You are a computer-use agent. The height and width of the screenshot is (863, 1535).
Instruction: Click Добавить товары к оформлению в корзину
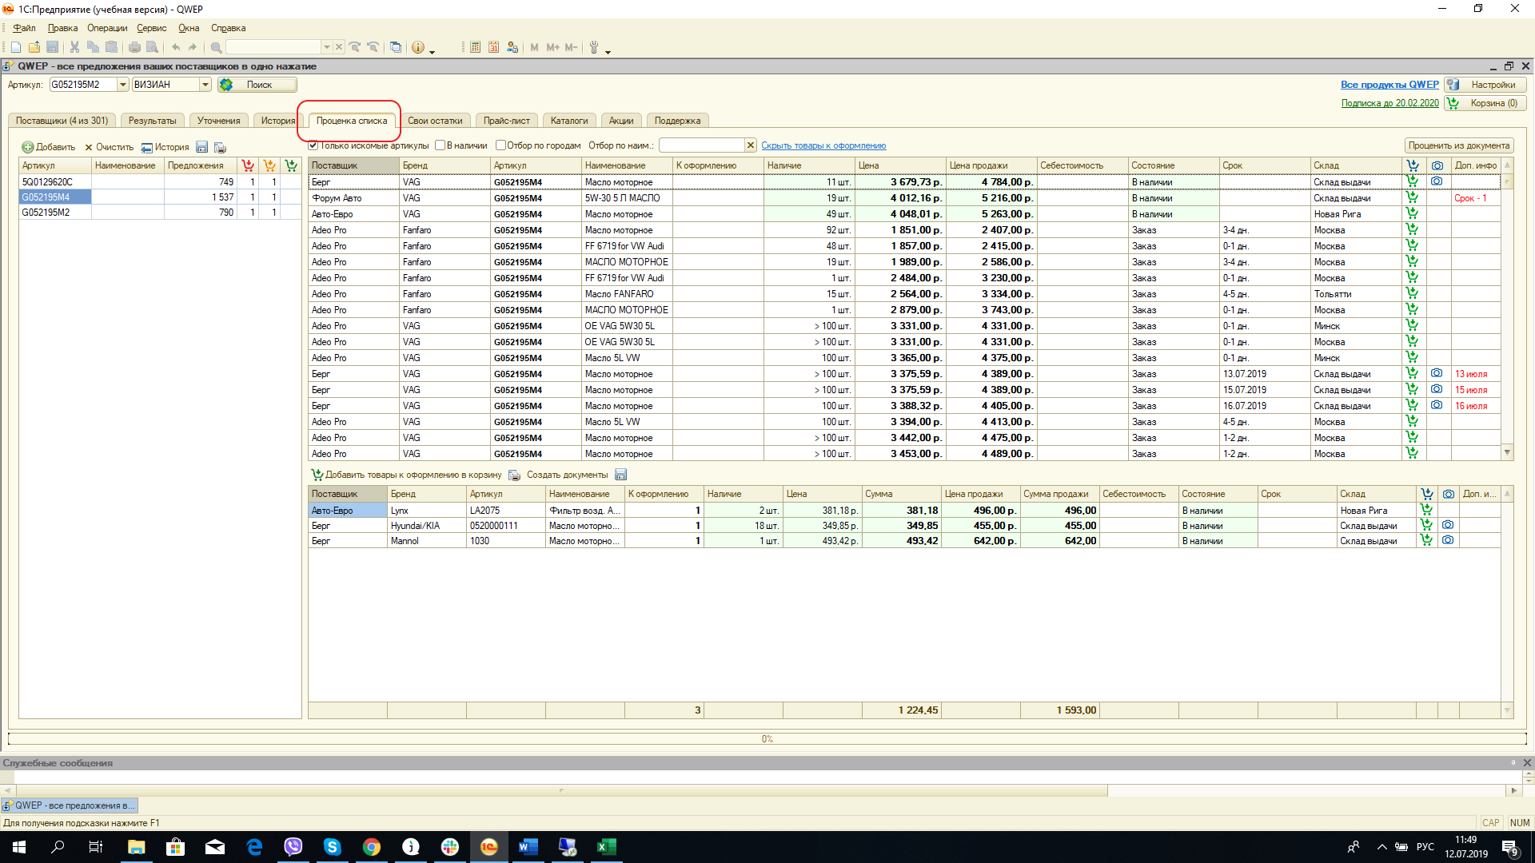coord(407,475)
